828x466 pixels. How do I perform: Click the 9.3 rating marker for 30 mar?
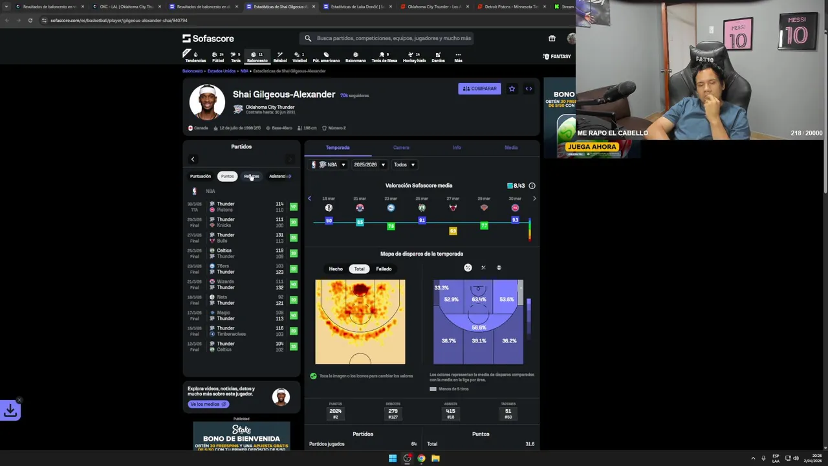click(515, 220)
